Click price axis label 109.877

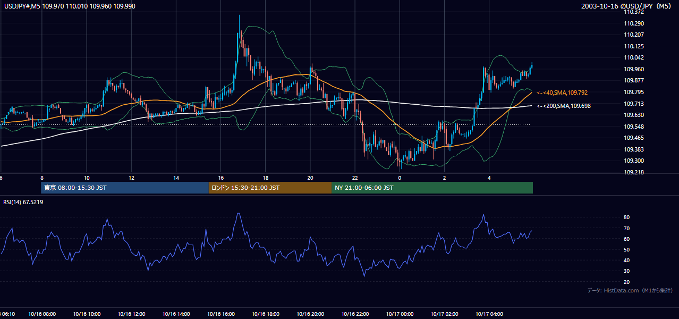click(x=635, y=81)
